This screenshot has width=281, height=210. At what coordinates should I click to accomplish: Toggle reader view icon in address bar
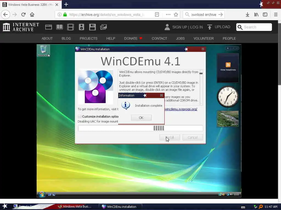(x=157, y=14)
